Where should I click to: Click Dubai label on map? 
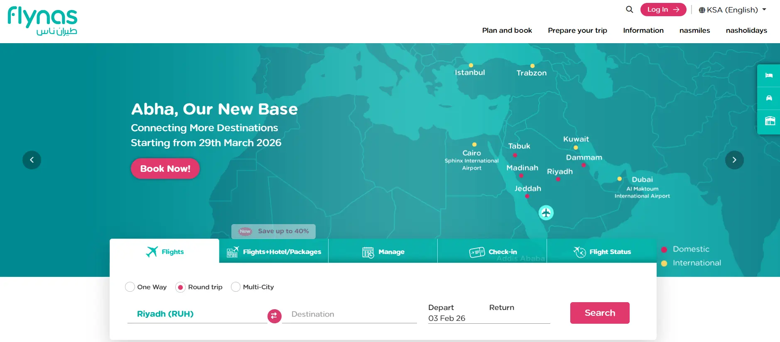pyautogui.click(x=642, y=179)
